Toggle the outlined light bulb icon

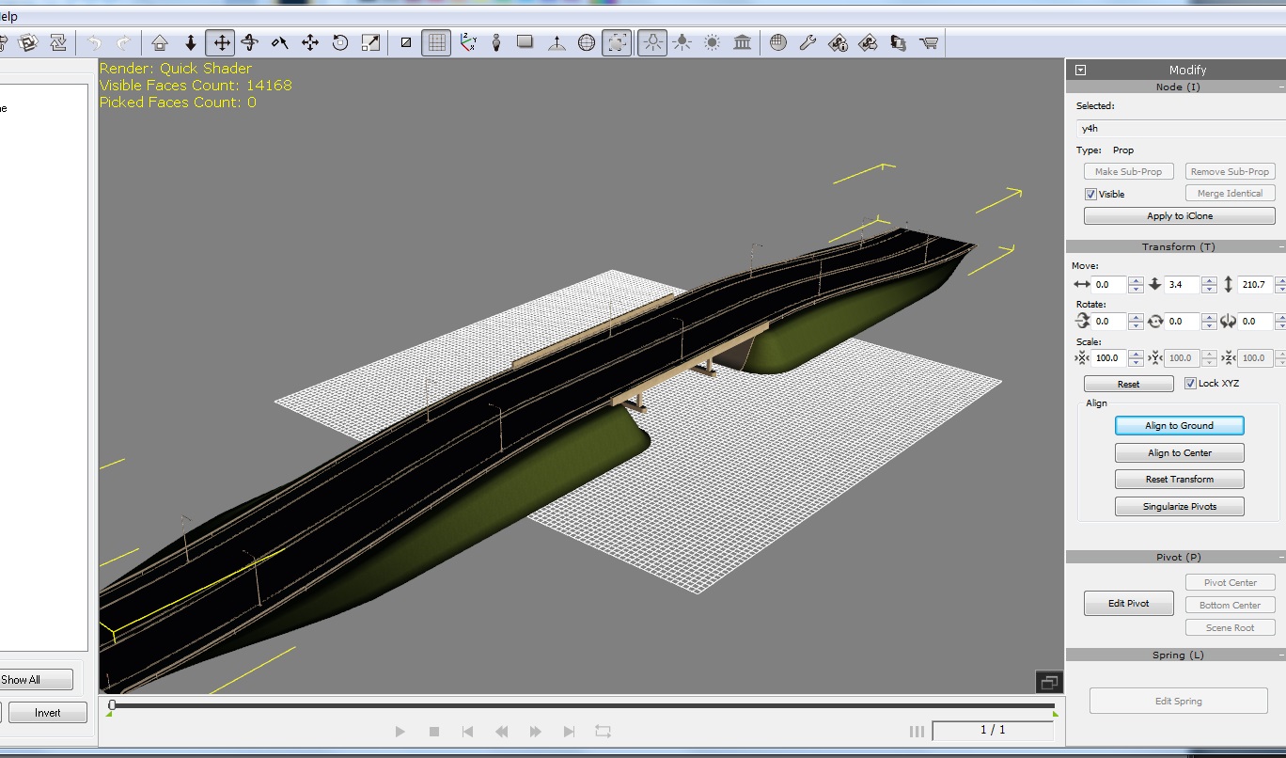coord(652,42)
